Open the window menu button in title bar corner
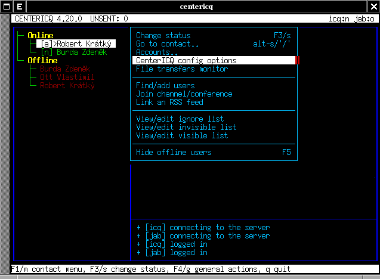The image size is (380, 279). [x=5, y=7]
